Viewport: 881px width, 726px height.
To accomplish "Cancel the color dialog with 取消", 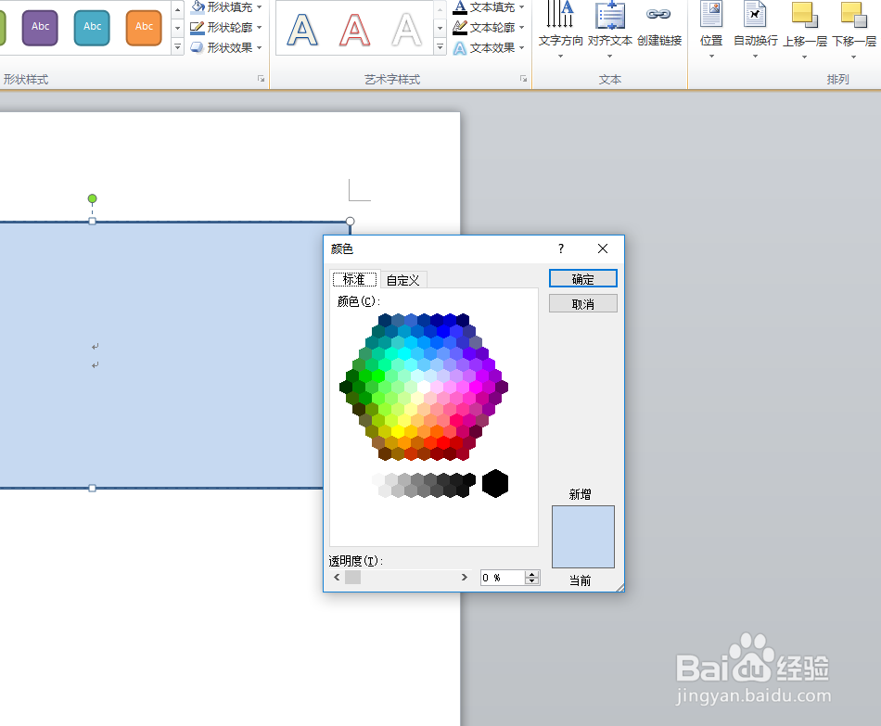I will point(582,303).
